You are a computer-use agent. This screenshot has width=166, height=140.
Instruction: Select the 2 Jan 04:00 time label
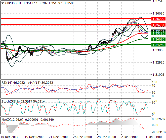tap(129, 137)
